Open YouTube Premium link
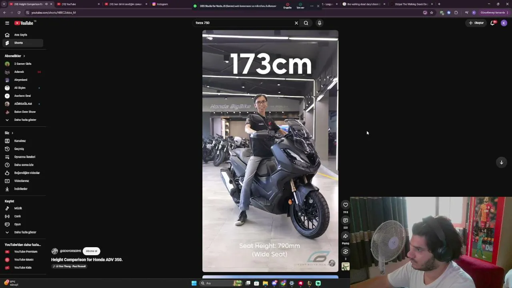 [x=23, y=252]
